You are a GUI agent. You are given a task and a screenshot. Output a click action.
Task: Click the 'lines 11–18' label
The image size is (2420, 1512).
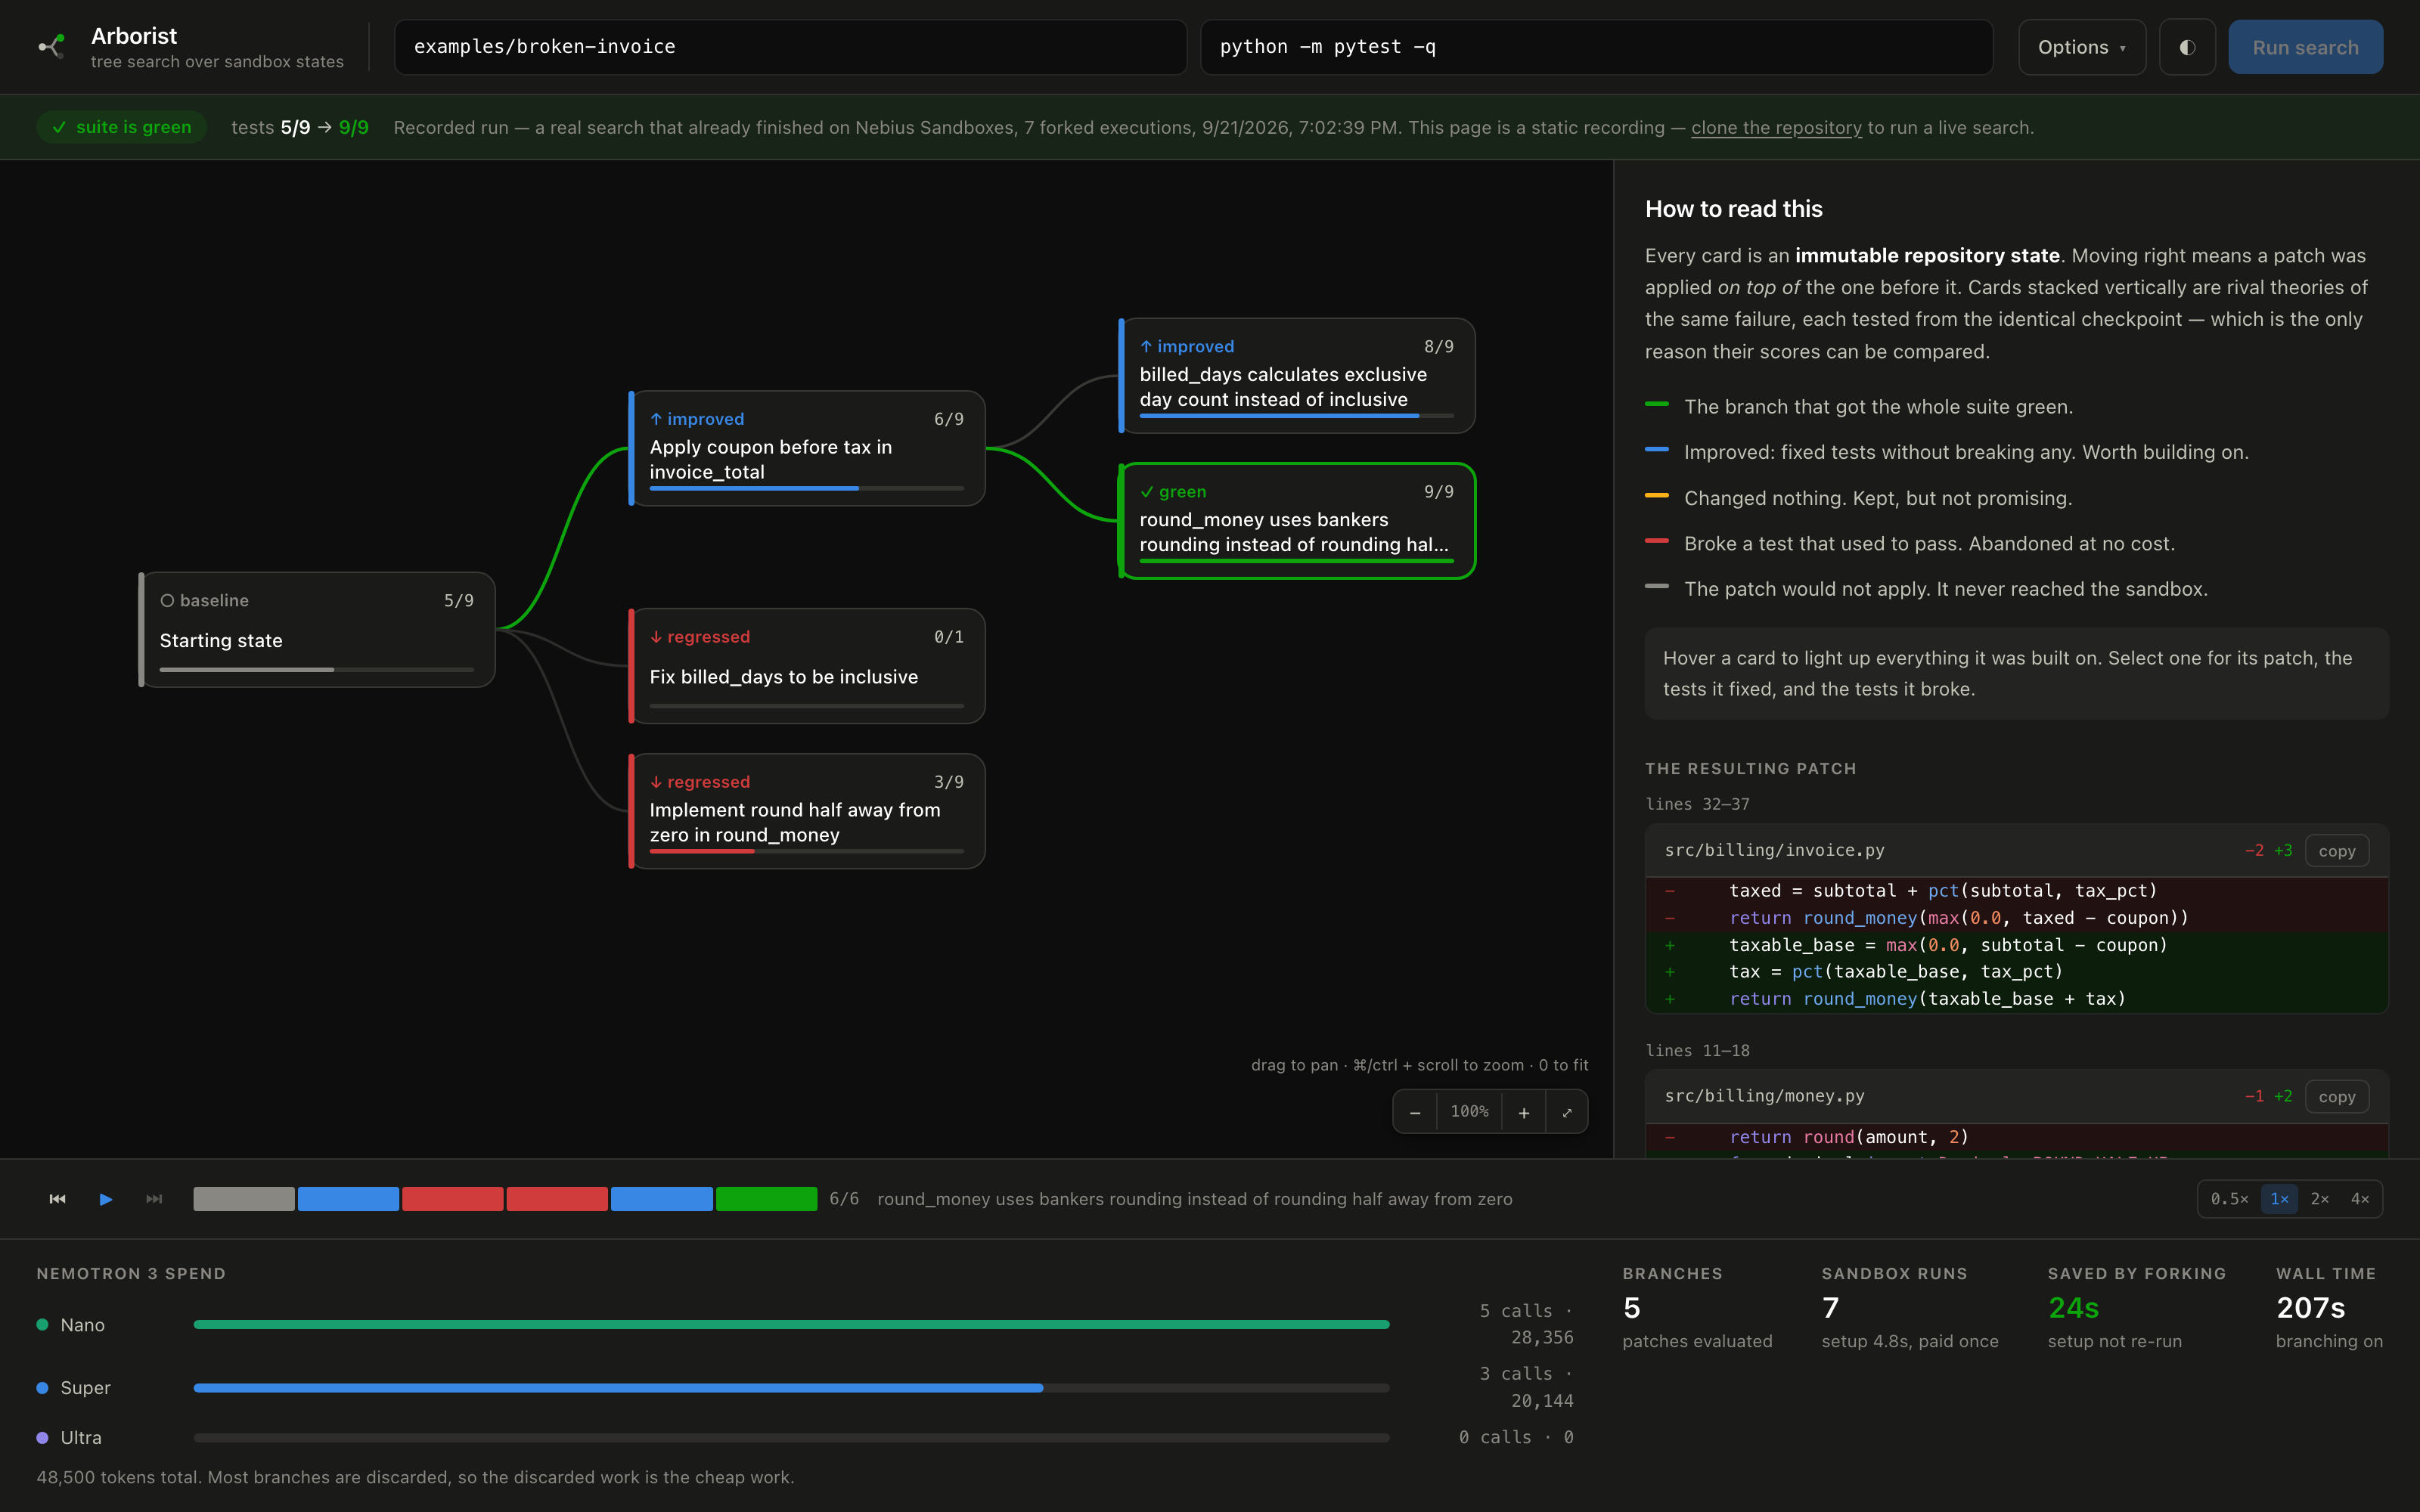pos(1697,1050)
